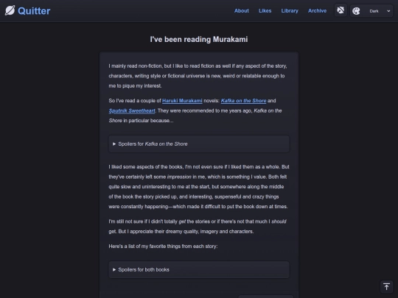Click the scroll-to-top arrow button

tap(387, 287)
